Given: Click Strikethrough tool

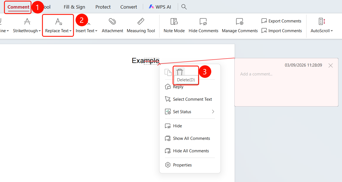Looking at the screenshot, I should 27,26.
